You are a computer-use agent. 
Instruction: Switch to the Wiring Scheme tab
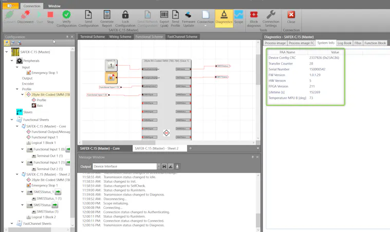pyautogui.click(x=120, y=37)
